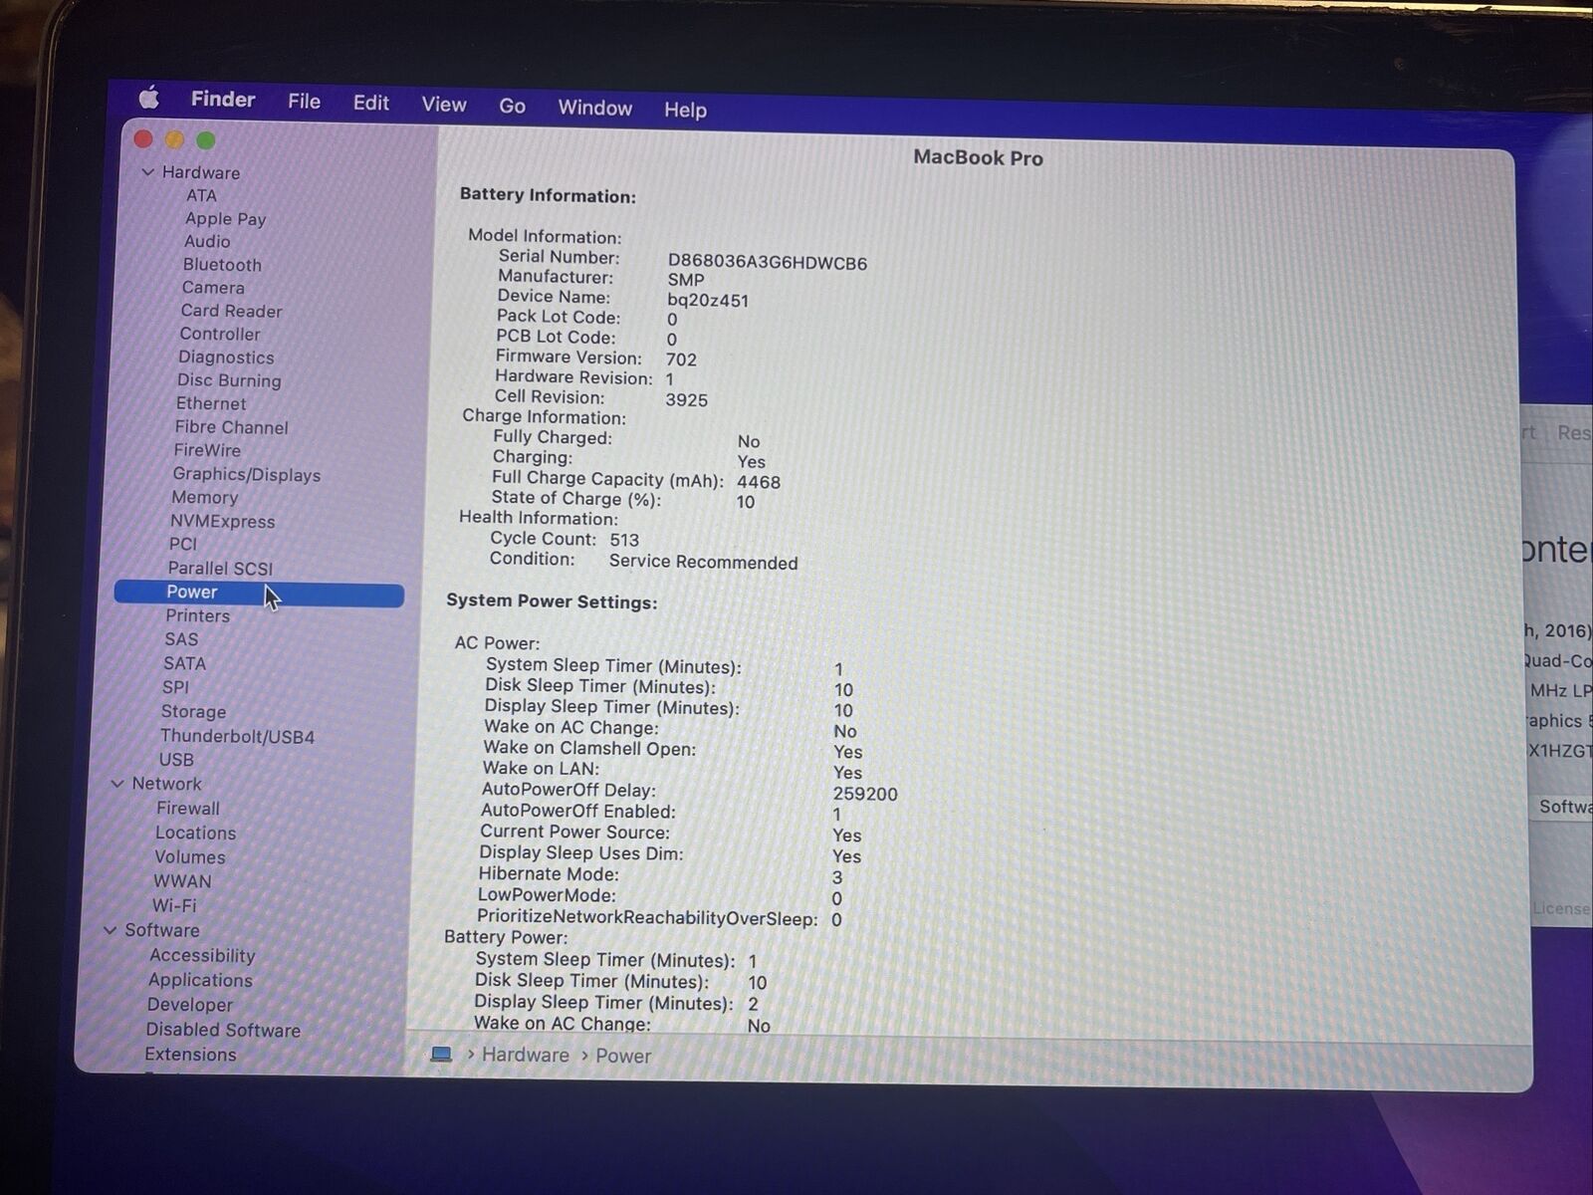Select Firewall under Network

click(187, 809)
